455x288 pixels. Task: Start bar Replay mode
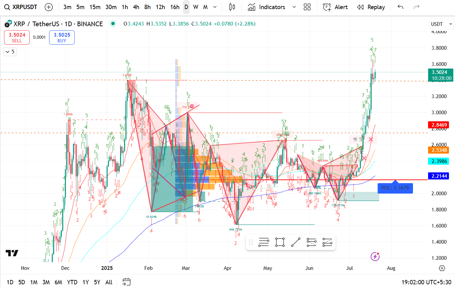[371, 7]
